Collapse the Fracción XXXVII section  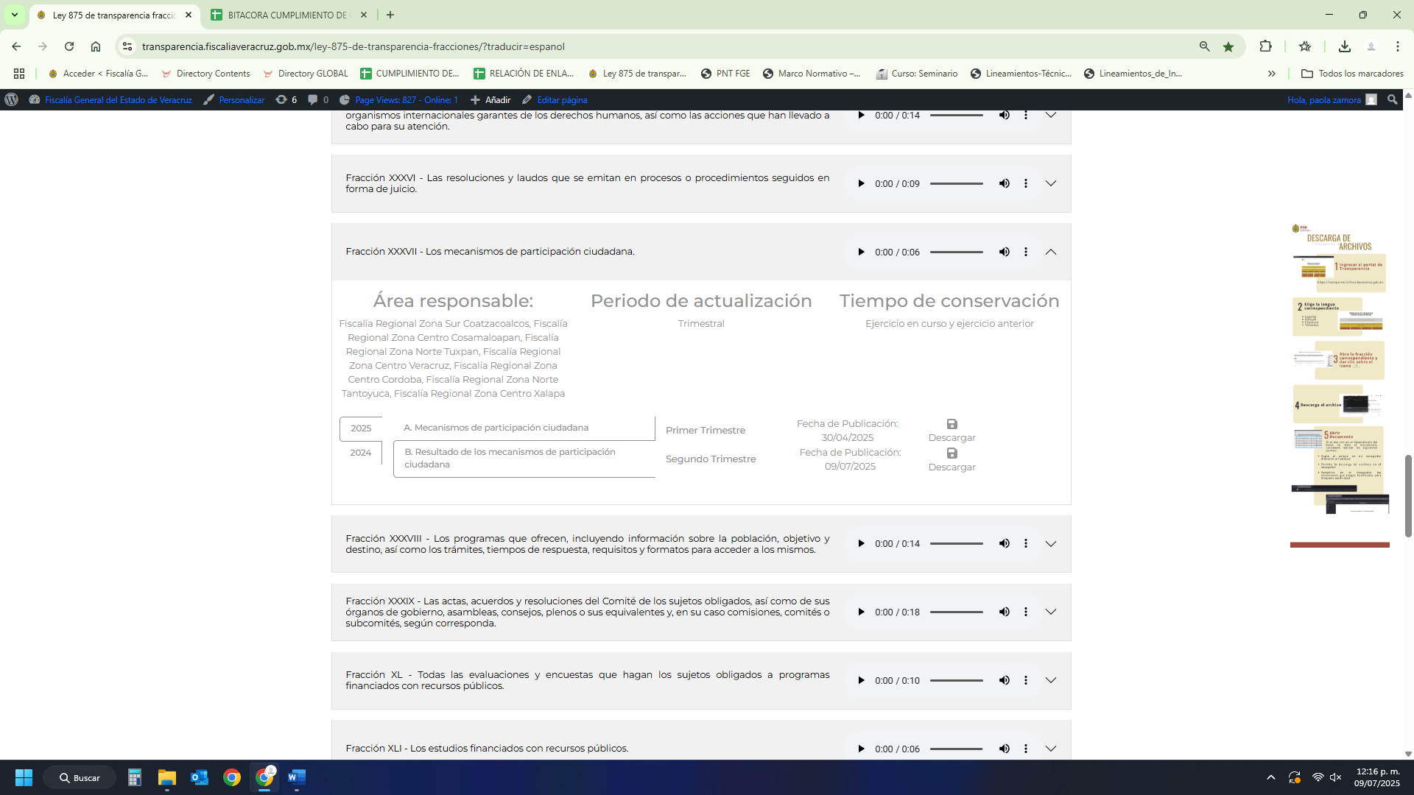[1050, 252]
